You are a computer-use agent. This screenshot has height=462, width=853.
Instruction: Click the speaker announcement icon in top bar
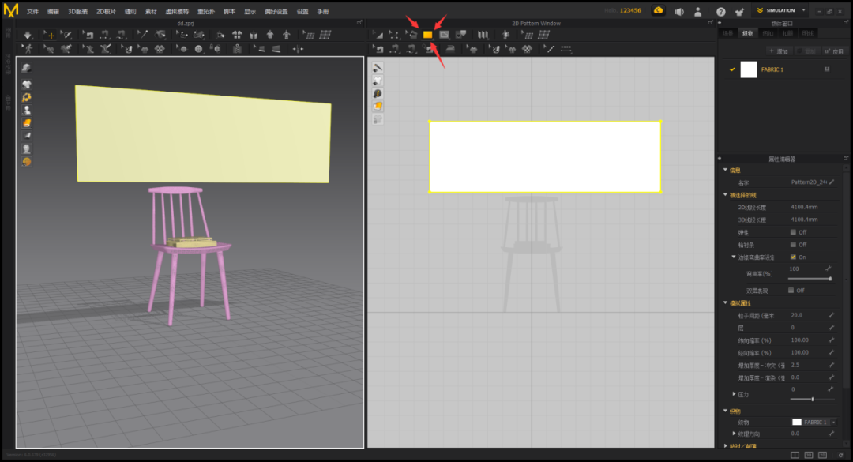[678, 12]
